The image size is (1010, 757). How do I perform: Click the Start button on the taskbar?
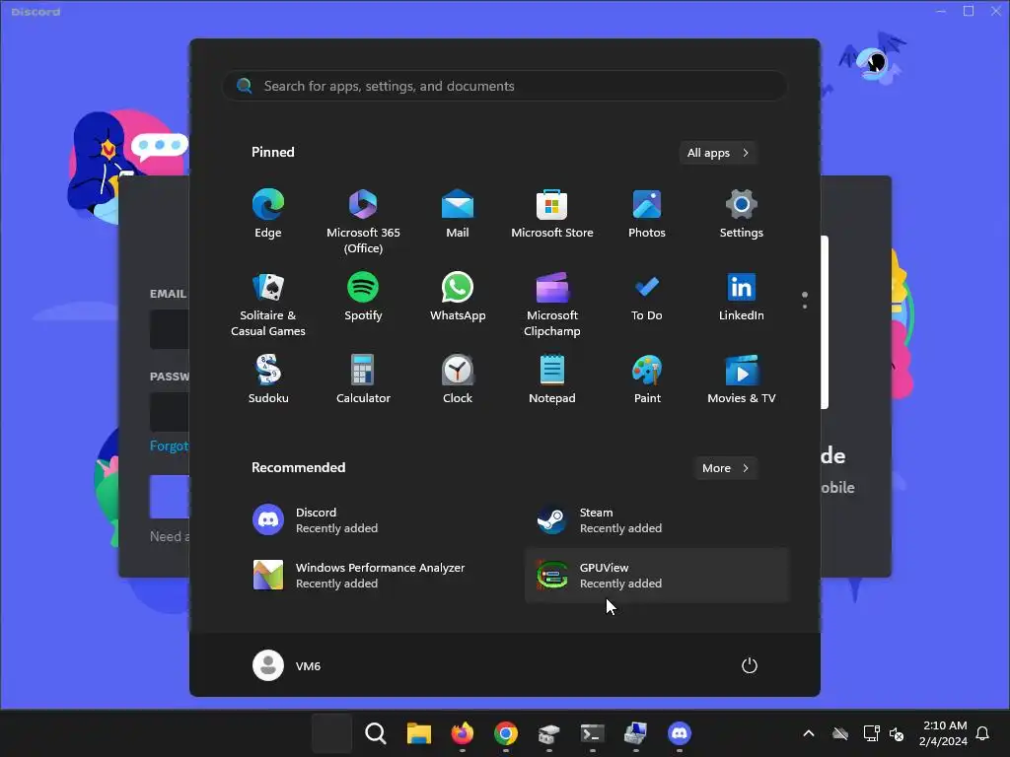click(x=331, y=733)
